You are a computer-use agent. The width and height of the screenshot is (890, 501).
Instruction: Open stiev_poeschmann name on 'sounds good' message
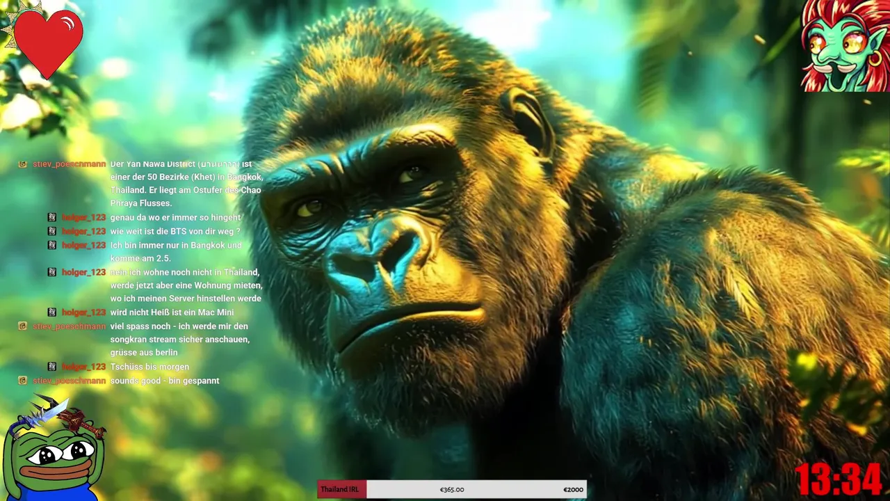70,381
